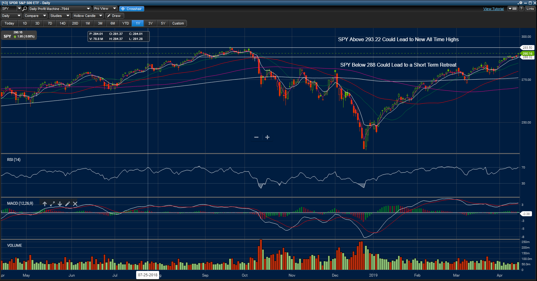Select the 3M range tab
Image resolution: width=537 pixels, height=281 pixels.
pos(100,23)
